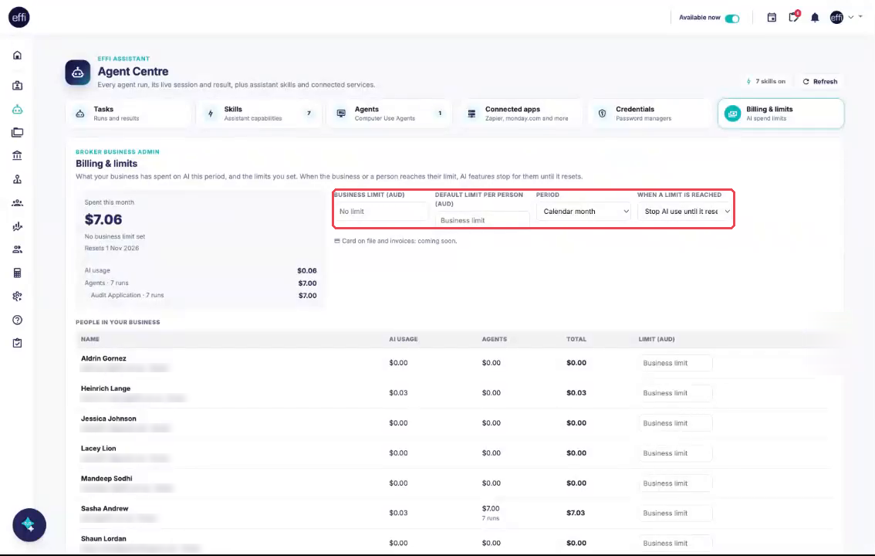Switch to the Tasks tab

click(129, 114)
